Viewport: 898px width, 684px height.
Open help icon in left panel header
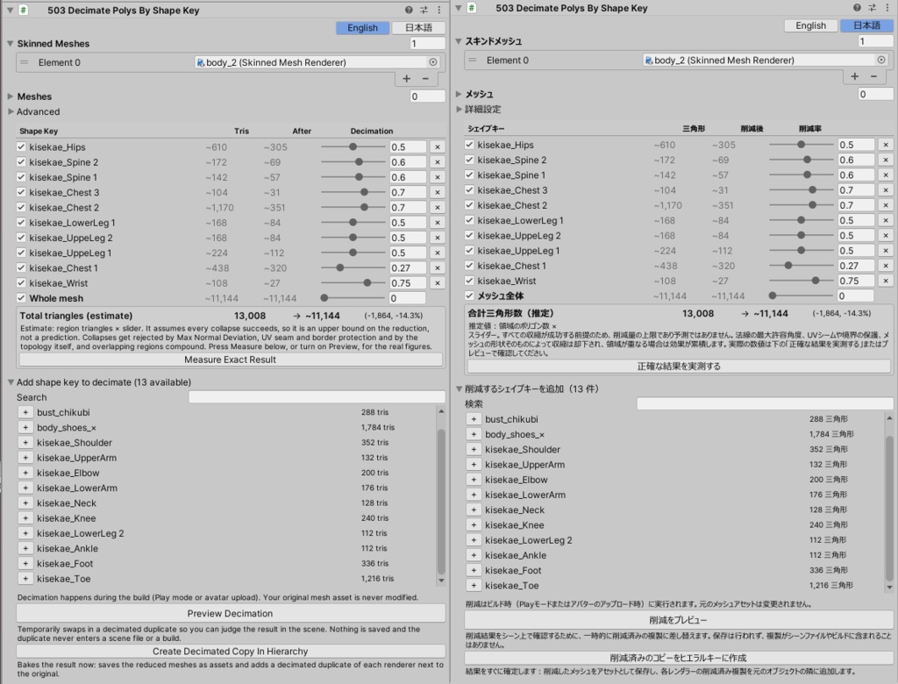coord(409,10)
